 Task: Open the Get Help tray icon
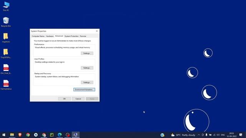162,135
